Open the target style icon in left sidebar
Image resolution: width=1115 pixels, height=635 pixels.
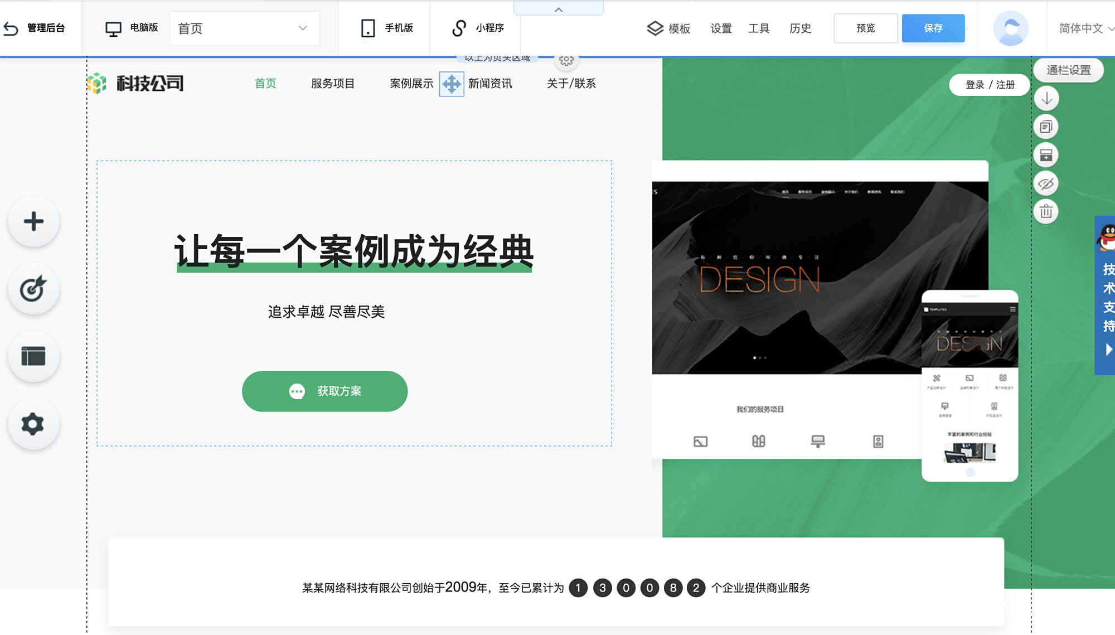33,289
